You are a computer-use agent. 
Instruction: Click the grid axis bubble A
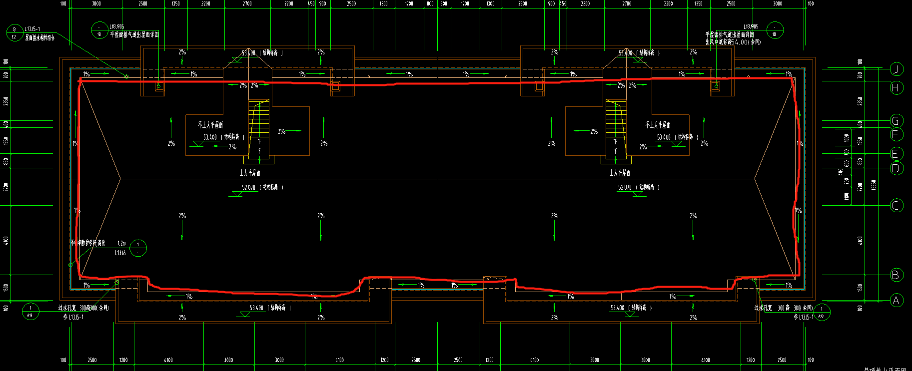click(897, 300)
